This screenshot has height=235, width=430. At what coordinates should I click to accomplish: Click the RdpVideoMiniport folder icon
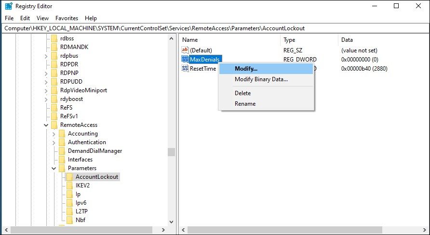point(54,90)
